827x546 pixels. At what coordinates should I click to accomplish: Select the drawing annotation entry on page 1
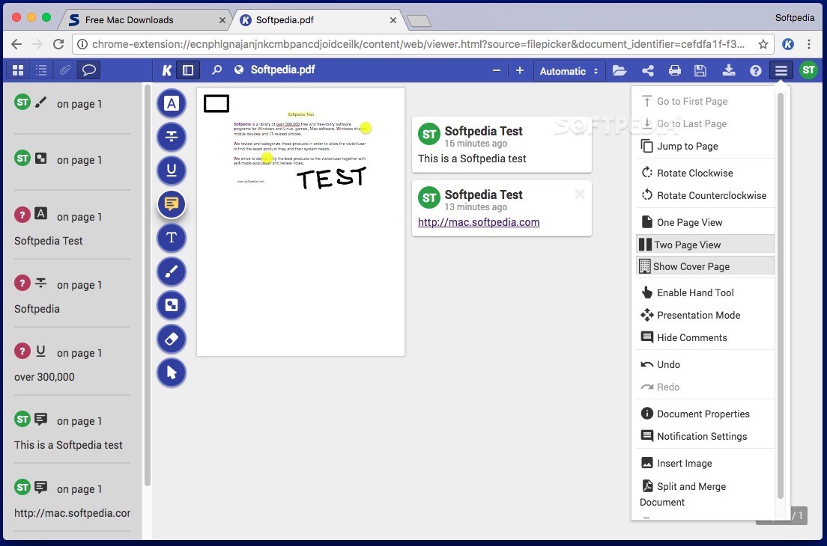click(x=72, y=104)
